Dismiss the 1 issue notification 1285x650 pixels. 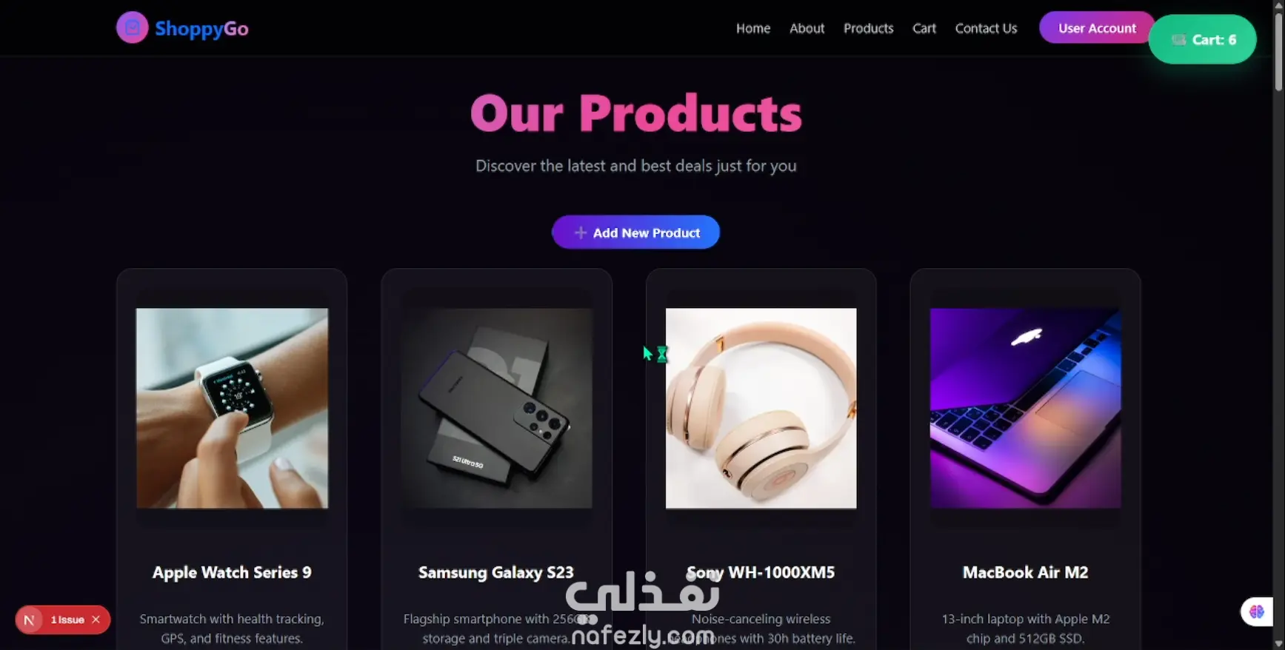tap(96, 620)
